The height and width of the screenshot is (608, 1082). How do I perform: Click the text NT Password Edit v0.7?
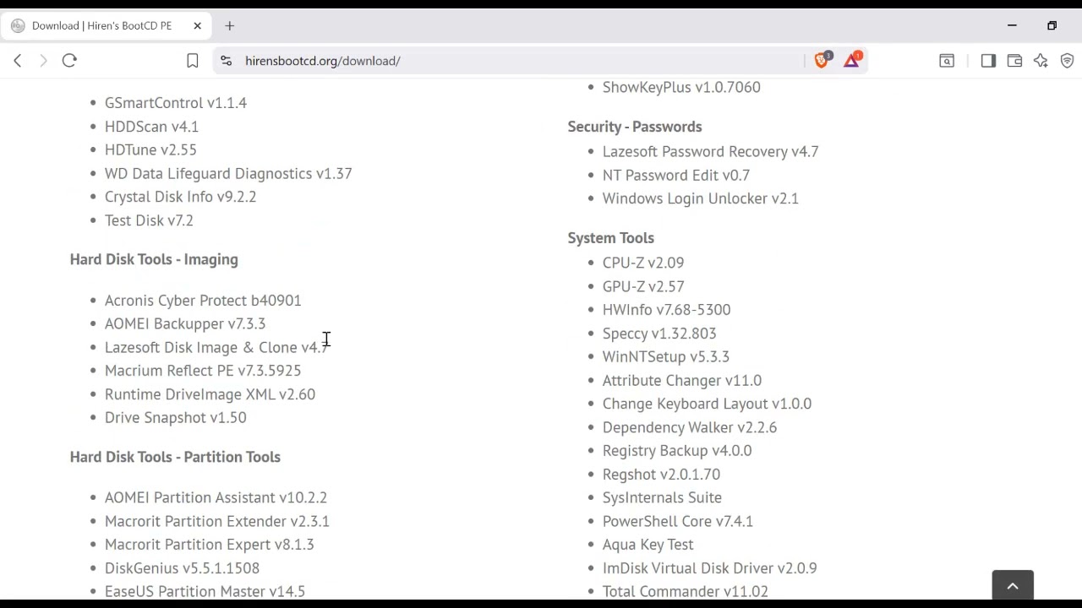(x=676, y=175)
